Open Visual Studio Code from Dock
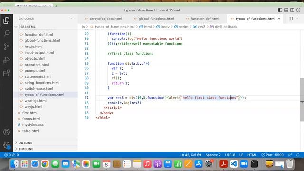Viewport: 304px width, 171px height. 234,164
